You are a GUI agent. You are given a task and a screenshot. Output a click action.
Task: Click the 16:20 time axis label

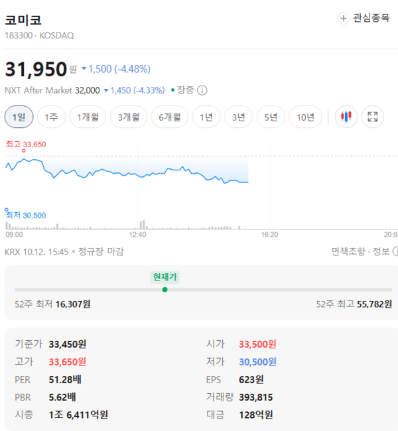click(x=269, y=235)
